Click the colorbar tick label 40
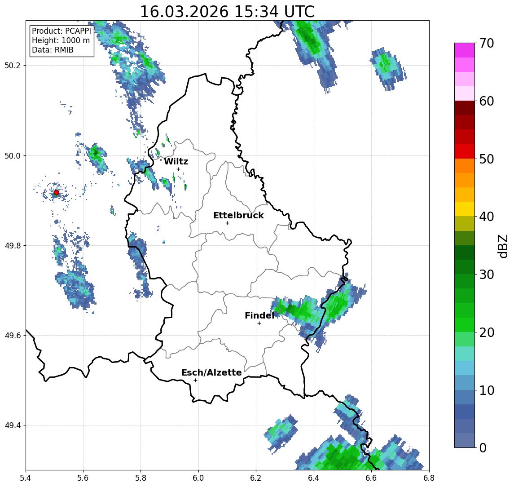 (487, 217)
